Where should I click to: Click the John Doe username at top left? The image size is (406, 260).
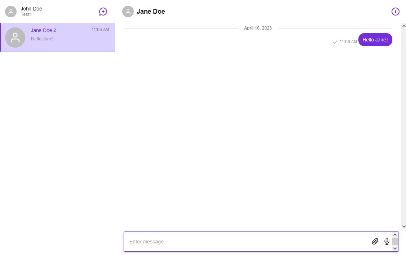[x=31, y=9]
